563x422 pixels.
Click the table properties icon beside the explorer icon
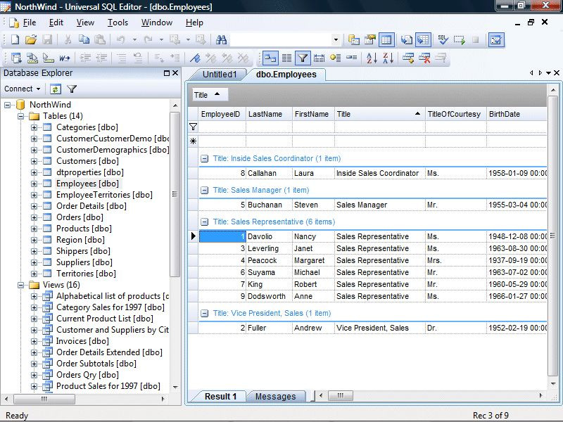point(370,39)
